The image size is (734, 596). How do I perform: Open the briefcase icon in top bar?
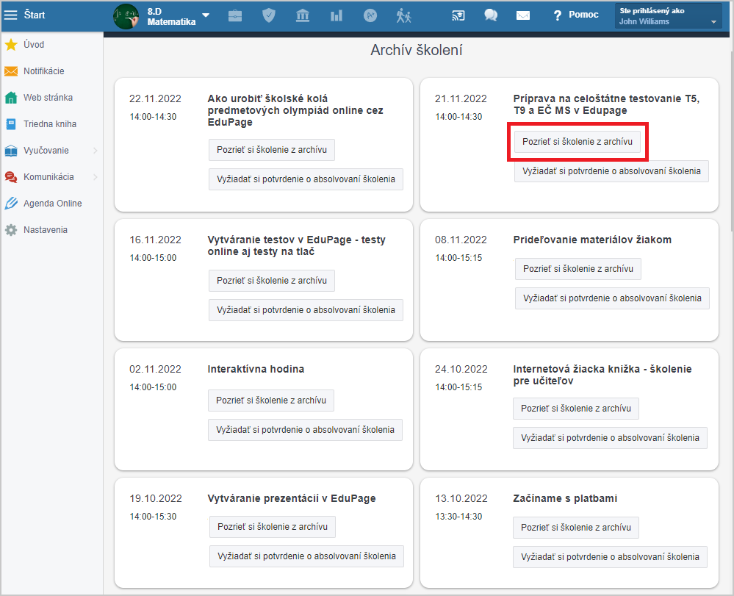(x=235, y=16)
